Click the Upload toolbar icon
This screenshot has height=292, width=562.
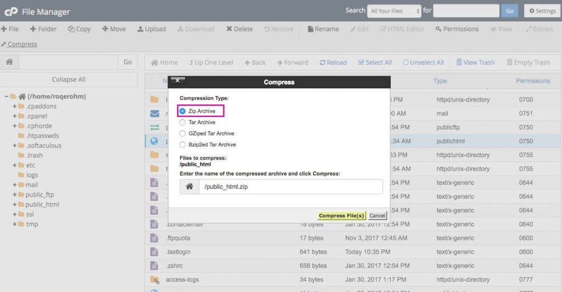coord(140,29)
